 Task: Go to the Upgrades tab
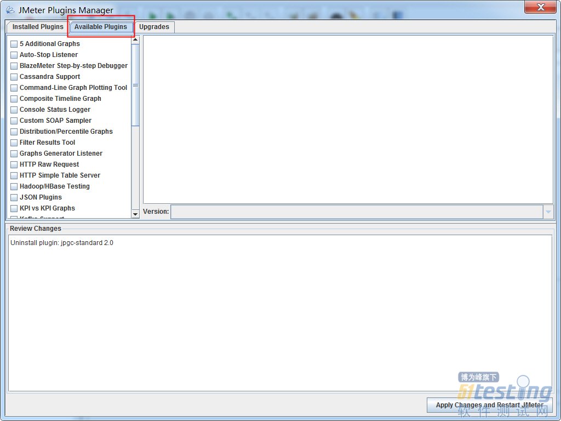[x=154, y=27]
